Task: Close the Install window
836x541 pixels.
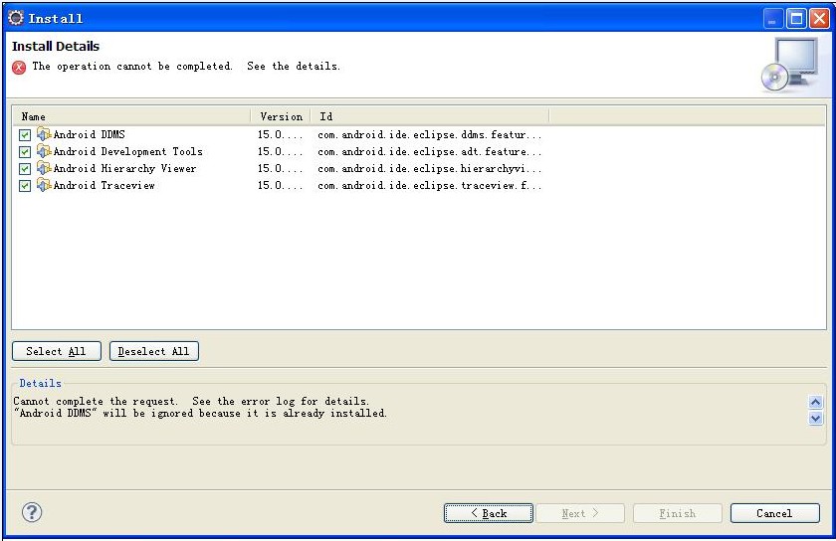Action: pos(819,19)
